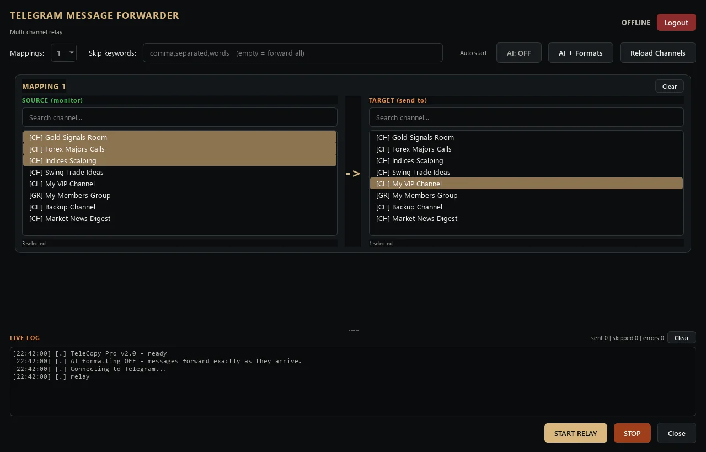Select Swing Trade Ideas in target list
This screenshot has width=706, height=452.
point(526,172)
